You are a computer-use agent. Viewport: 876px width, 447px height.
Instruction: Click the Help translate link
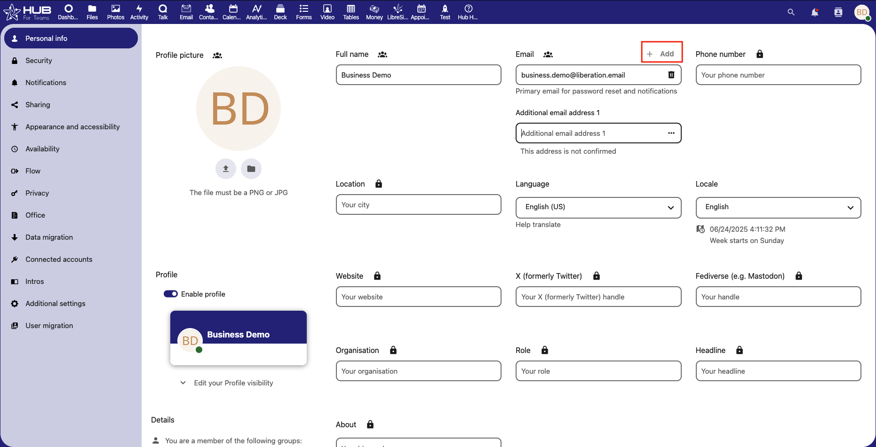click(538, 225)
